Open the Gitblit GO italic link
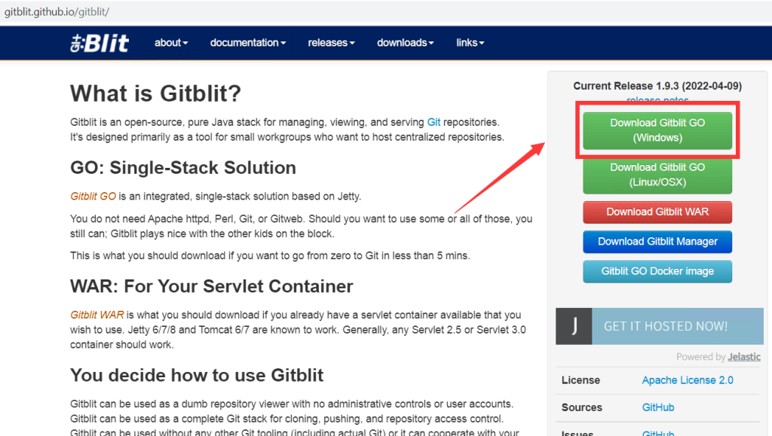 point(93,197)
